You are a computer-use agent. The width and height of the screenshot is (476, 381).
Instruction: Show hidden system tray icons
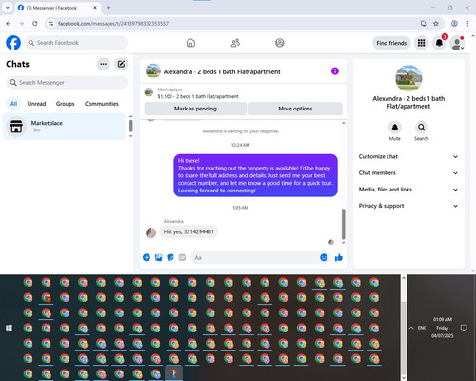411,328
